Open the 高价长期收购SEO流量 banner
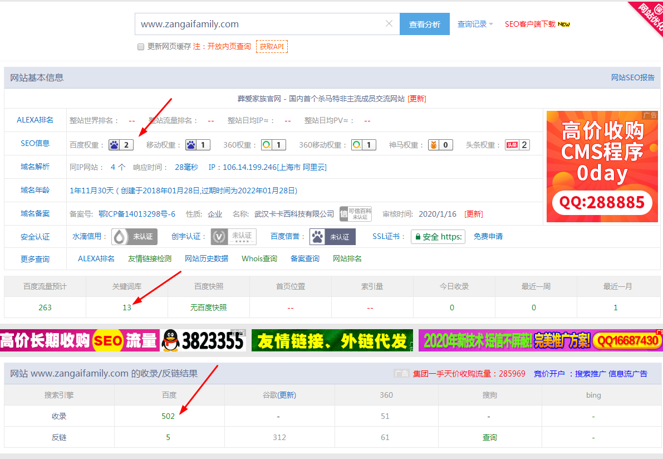This screenshot has width=663, height=459. (122, 340)
